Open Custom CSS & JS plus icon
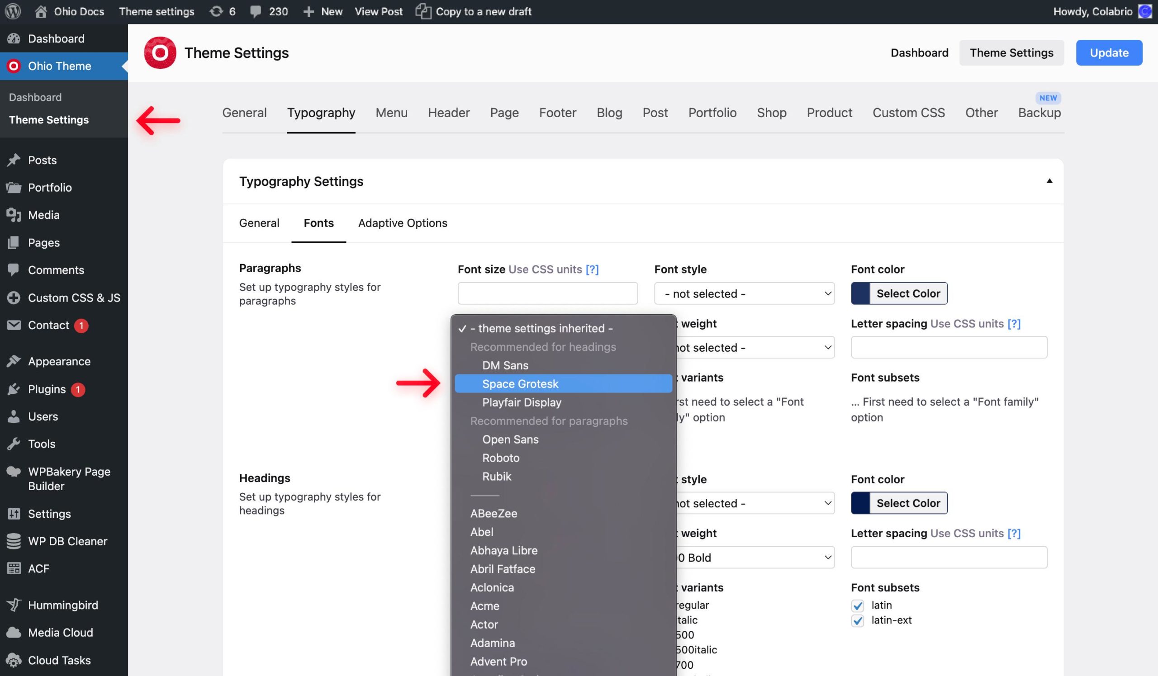The image size is (1158, 676). pos(14,298)
